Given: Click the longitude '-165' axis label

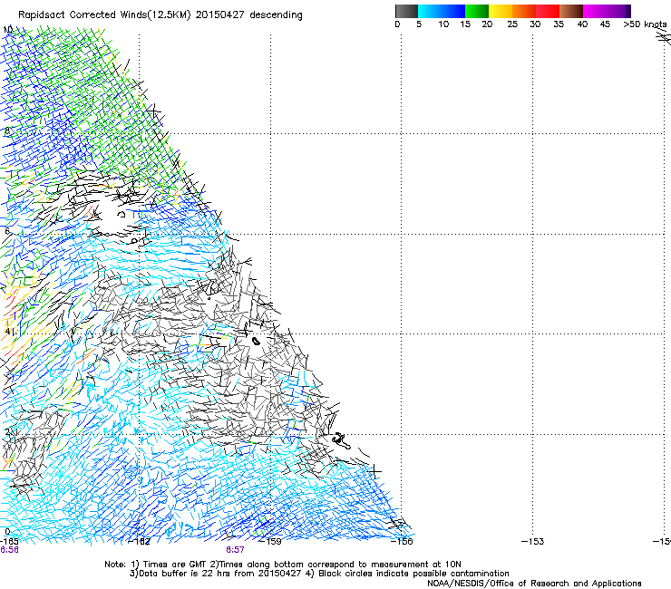Looking at the screenshot, I should click(8, 542).
